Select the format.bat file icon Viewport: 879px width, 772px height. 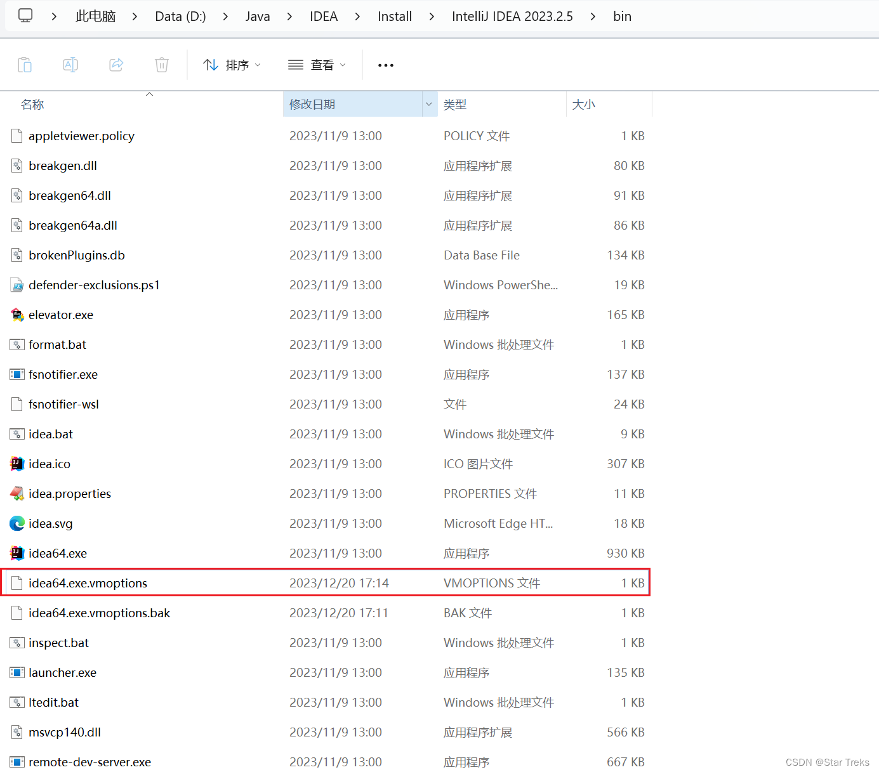point(17,344)
